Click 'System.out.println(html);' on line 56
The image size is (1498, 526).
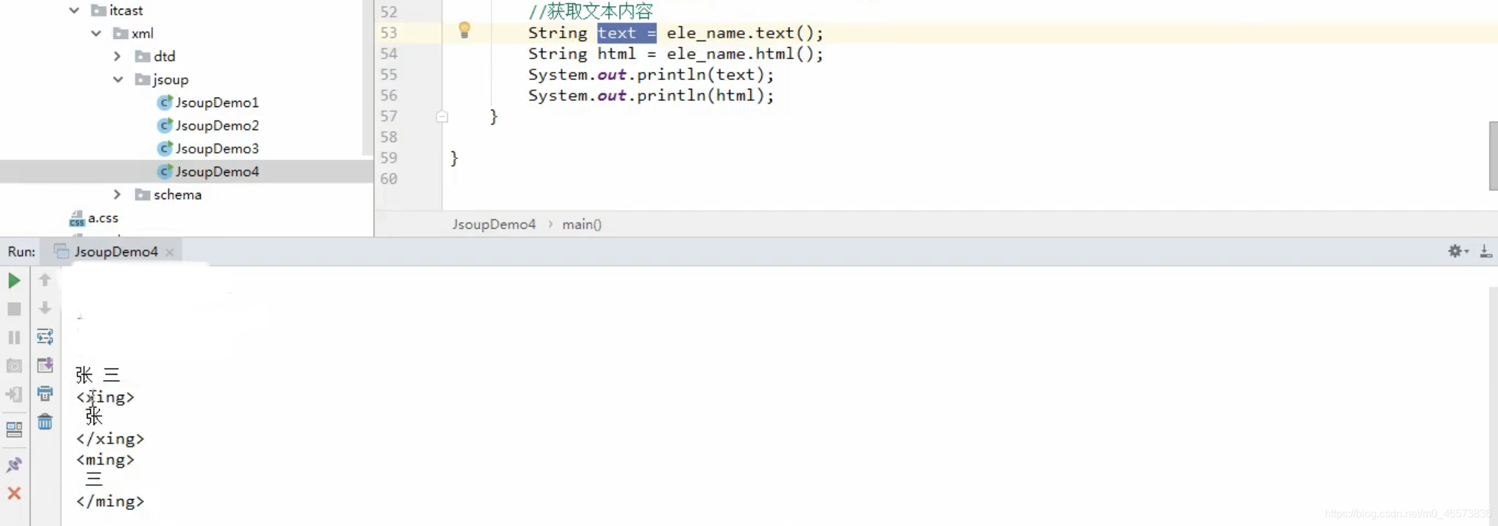click(x=651, y=96)
